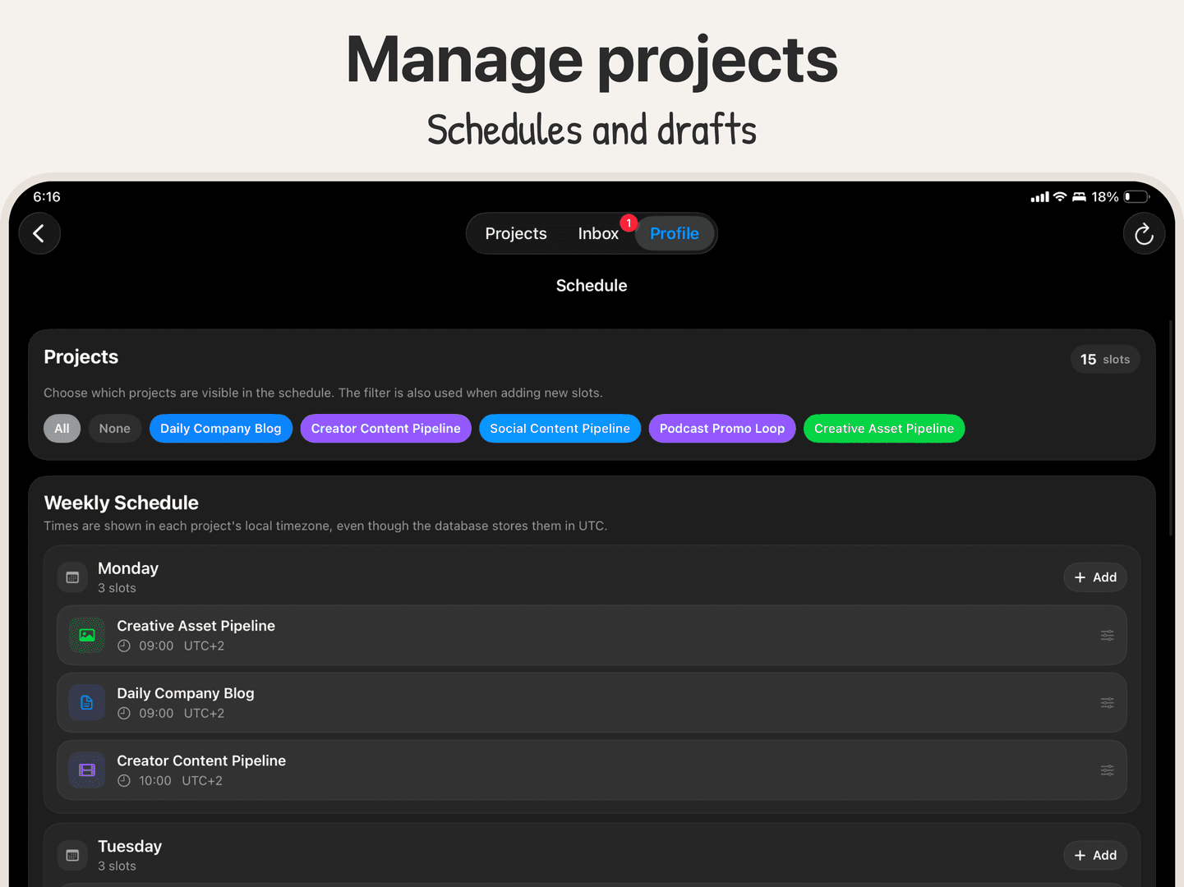The height and width of the screenshot is (887, 1184).
Task: Click the blue document icon of Daily Company Blog
Action: point(87,703)
